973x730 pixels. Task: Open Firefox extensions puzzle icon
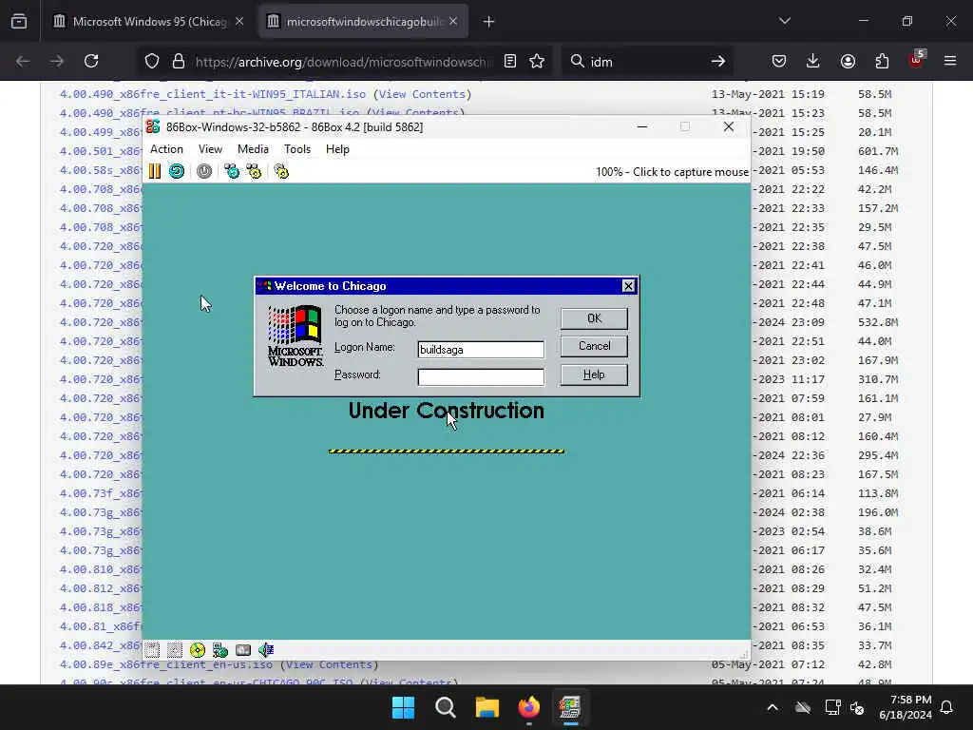click(x=882, y=62)
